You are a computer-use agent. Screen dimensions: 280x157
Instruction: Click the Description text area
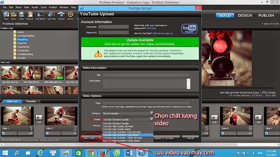[144, 84]
